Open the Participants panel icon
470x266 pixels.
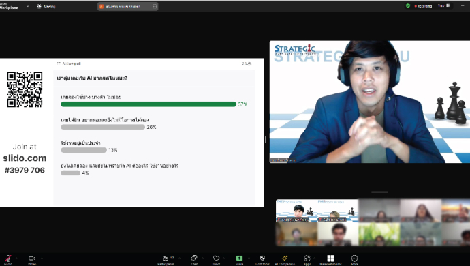coord(166,258)
